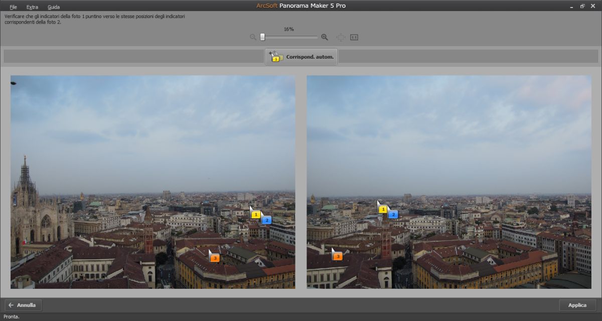Click the zoom slider handle
Screen dimensions: 602x321
[x=262, y=37]
